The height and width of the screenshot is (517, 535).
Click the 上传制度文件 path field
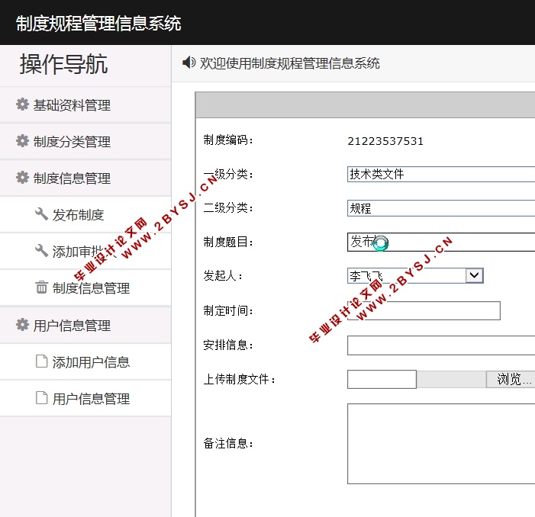pos(382,379)
